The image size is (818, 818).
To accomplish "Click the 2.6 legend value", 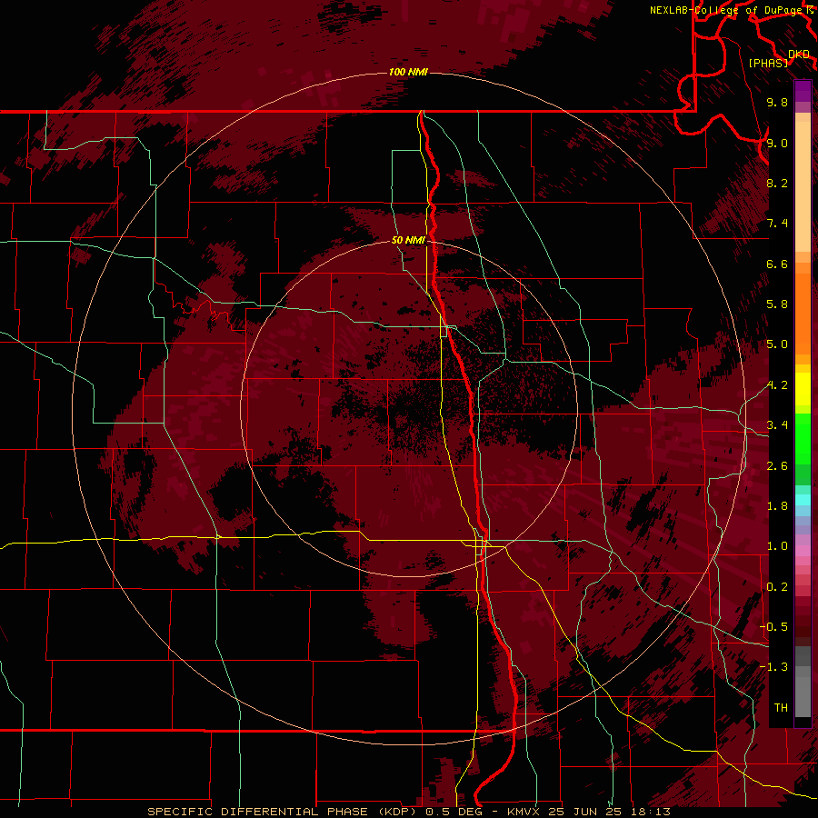I will 777,466.
